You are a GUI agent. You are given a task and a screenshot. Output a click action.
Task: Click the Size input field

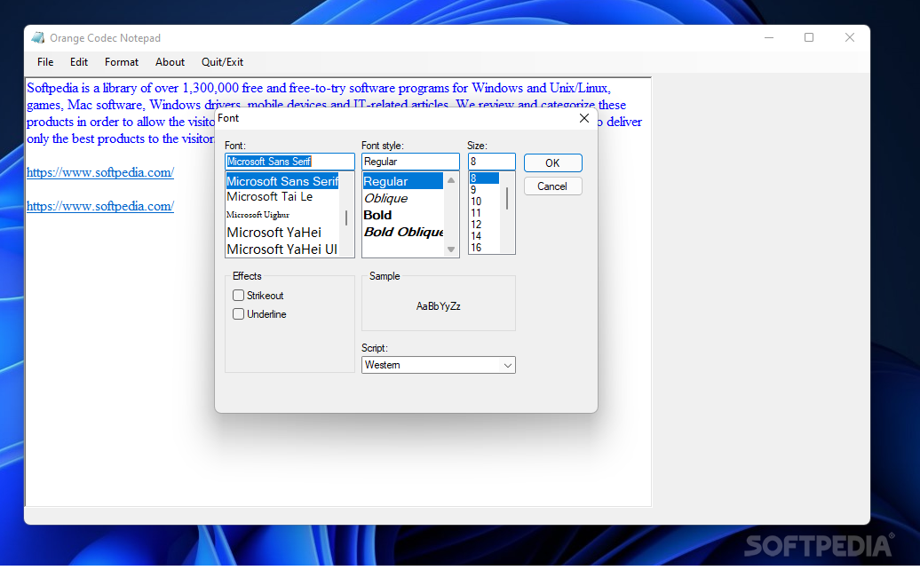(492, 162)
